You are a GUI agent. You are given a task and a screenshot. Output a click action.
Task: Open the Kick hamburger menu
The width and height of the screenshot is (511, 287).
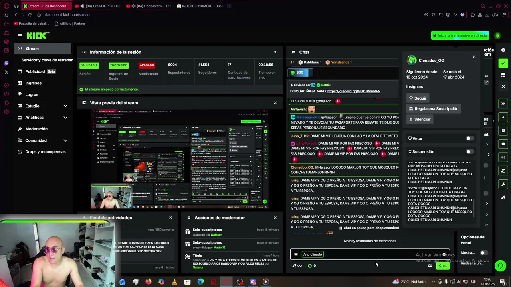pyautogui.click(x=20, y=35)
